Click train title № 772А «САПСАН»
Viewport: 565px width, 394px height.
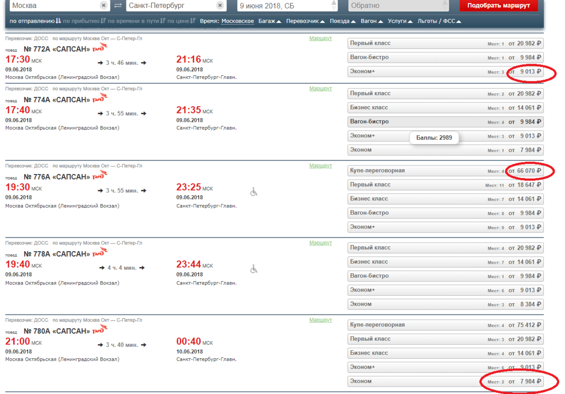click(x=56, y=48)
